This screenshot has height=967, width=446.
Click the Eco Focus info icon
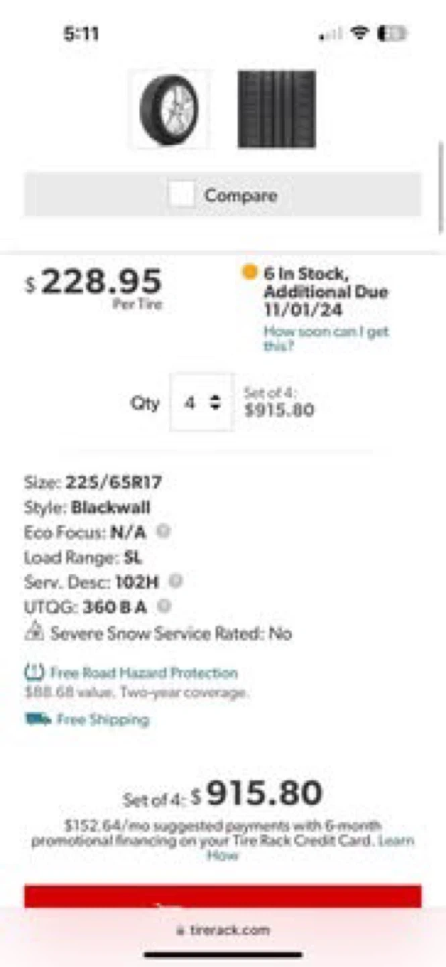pyautogui.click(x=163, y=532)
